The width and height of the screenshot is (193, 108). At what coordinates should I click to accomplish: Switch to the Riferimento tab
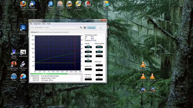pos(34,32)
